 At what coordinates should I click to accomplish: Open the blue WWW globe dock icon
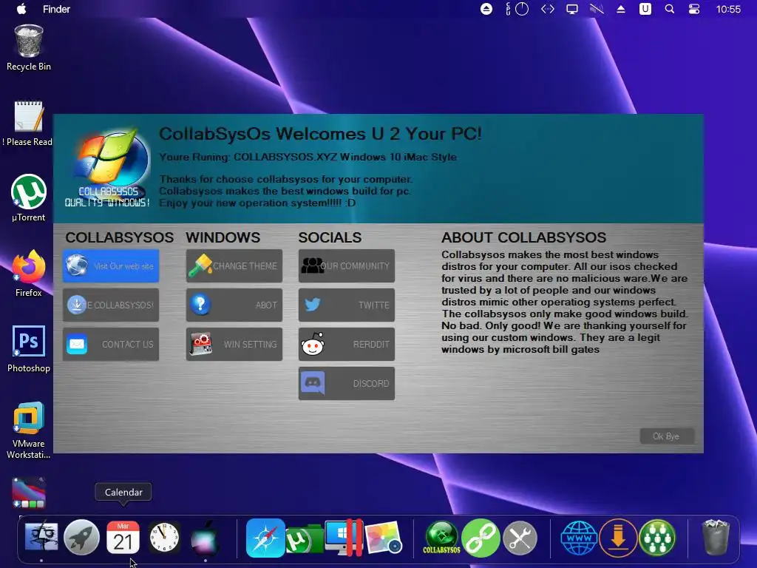tap(579, 538)
